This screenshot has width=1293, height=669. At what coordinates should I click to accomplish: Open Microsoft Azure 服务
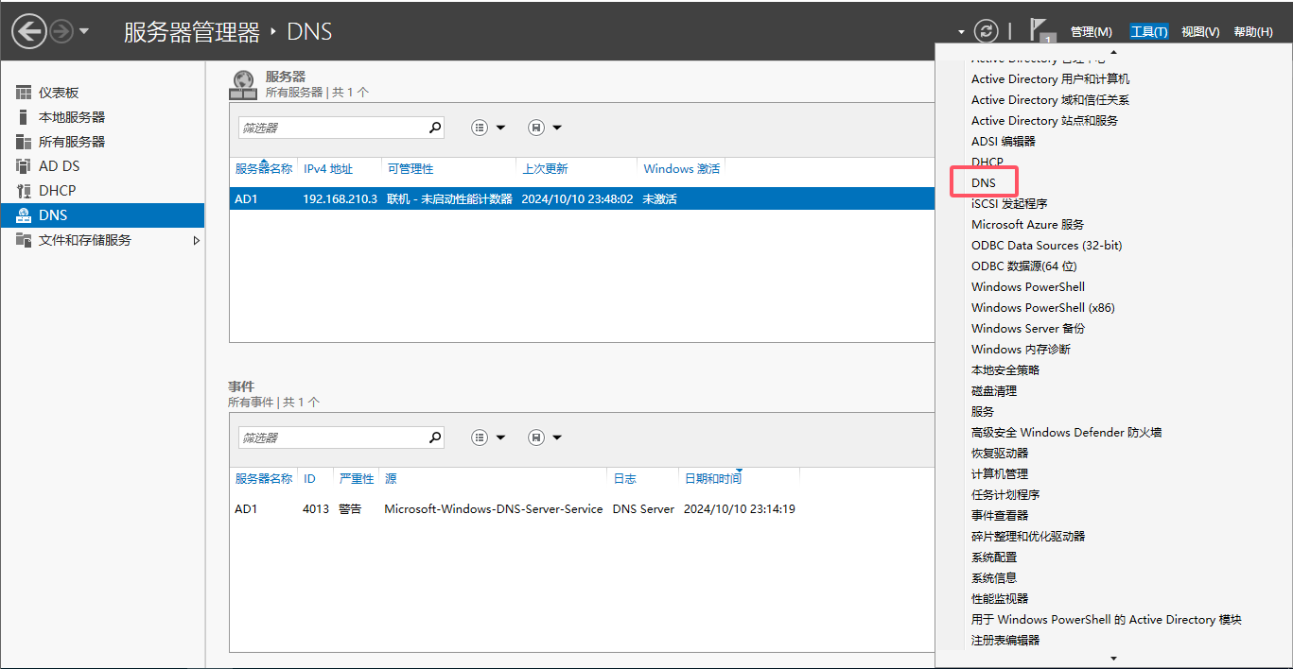point(1028,225)
